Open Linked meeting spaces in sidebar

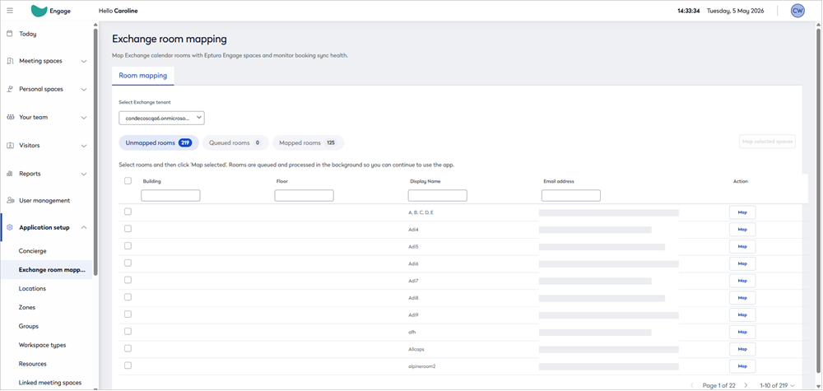pos(50,383)
